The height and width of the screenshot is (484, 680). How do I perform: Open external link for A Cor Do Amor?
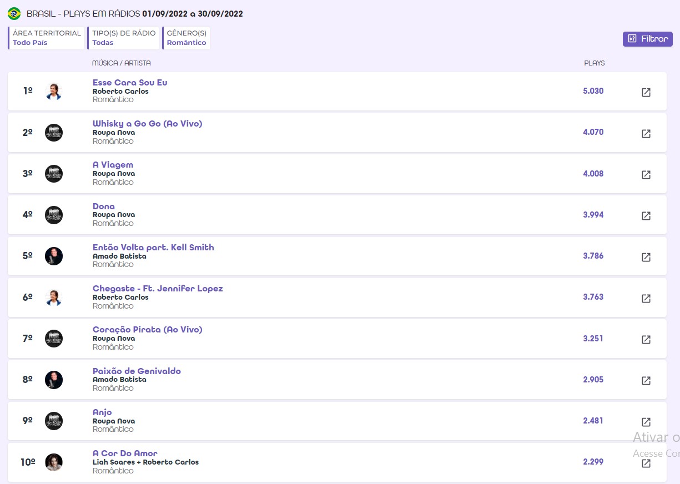click(x=646, y=463)
